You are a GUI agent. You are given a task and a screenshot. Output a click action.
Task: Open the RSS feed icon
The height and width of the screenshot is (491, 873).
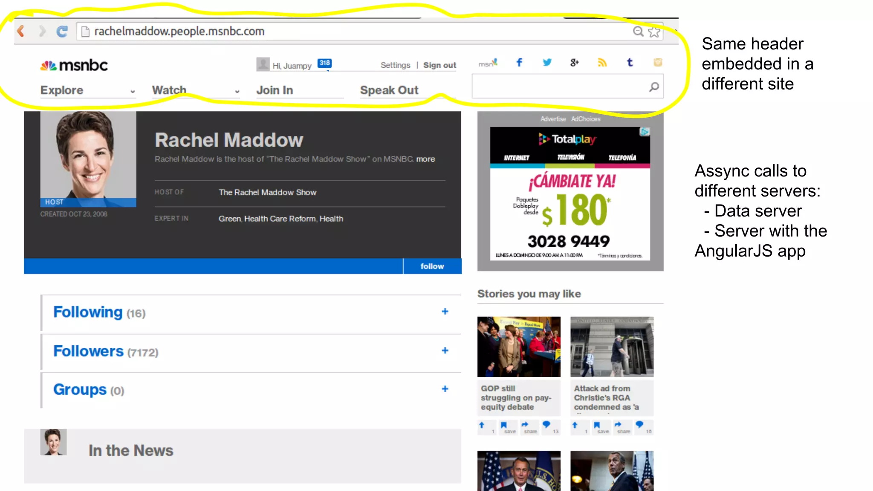602,63
